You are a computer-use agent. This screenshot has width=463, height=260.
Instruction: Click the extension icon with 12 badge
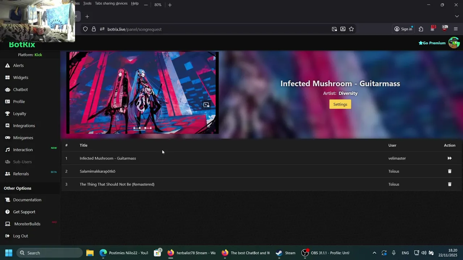click(x=433, y=29)
